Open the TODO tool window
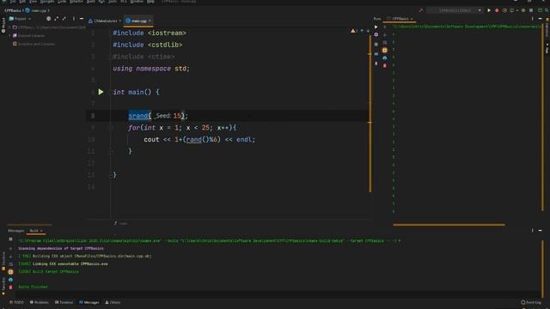This screenshot has width=550, height=309. [16, 302]
